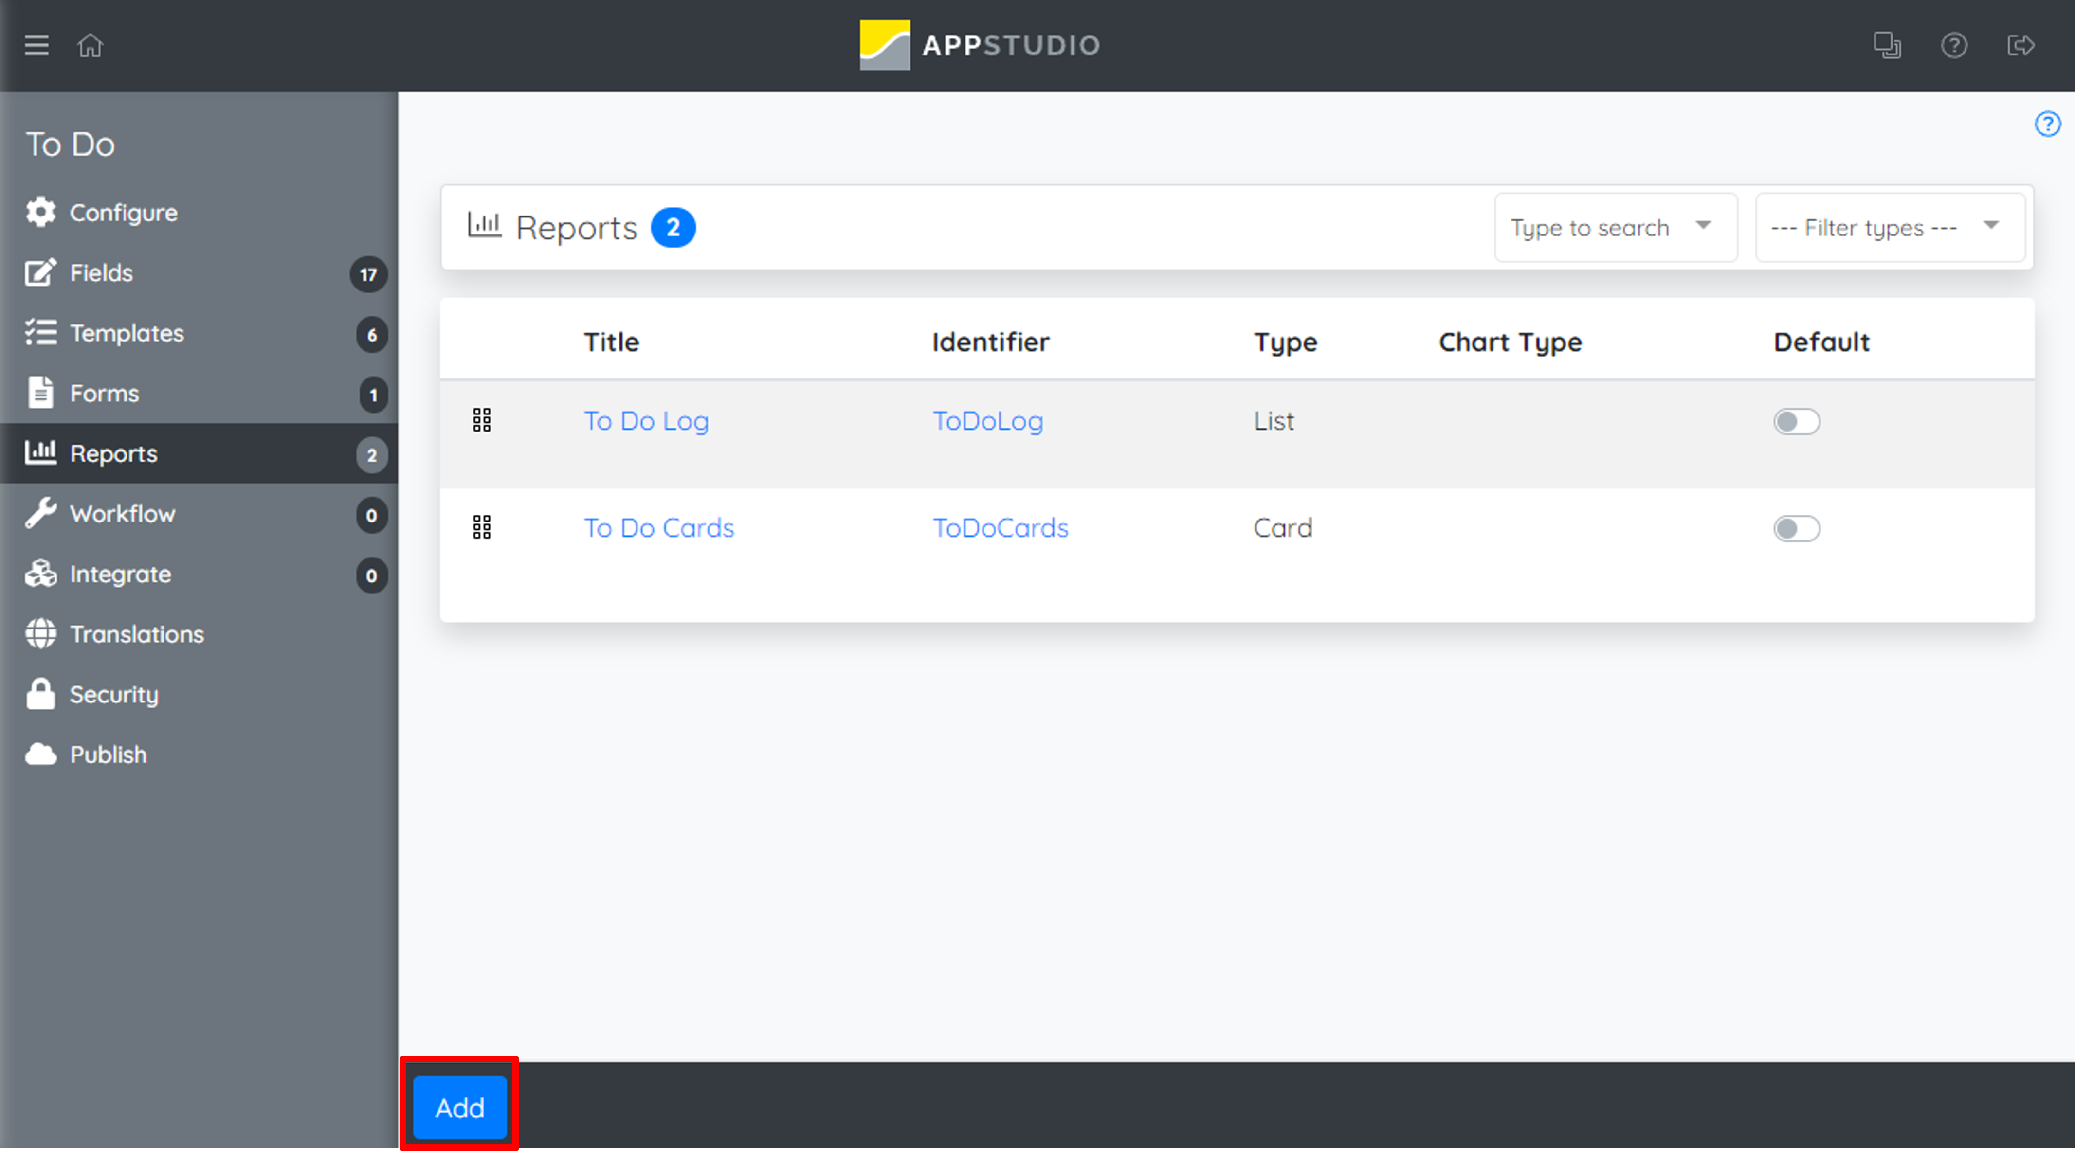The image size is (2075, 1151).
Task: Toggle Default switch for To Do Log
Action: [1796, 421]
